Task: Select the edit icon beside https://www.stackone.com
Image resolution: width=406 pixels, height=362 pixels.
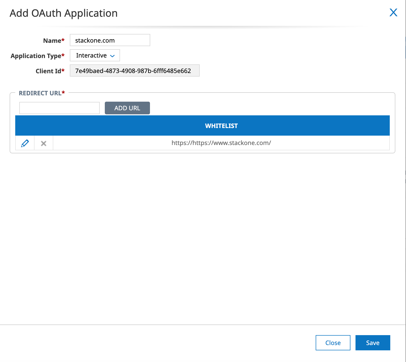Action: pyautogui.click(x=24, y=143)
